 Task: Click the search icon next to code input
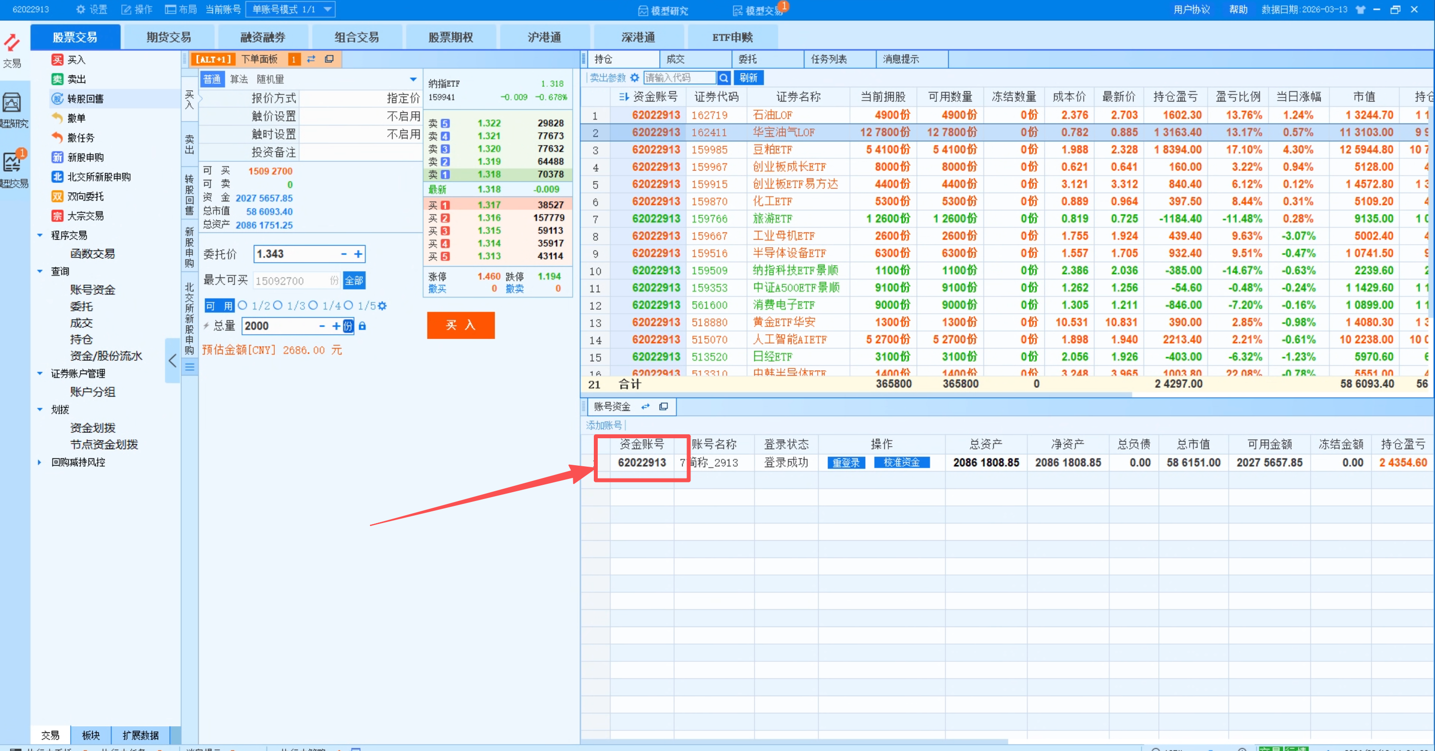(x=723, y=78)
